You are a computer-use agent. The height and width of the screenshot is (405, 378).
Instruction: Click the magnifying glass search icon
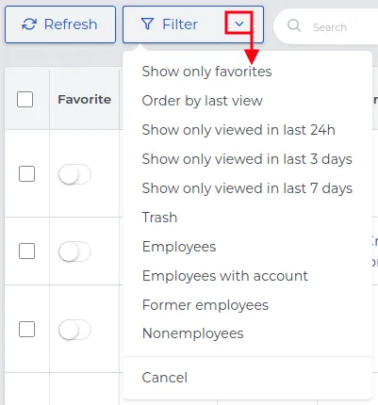coord(294,25)
